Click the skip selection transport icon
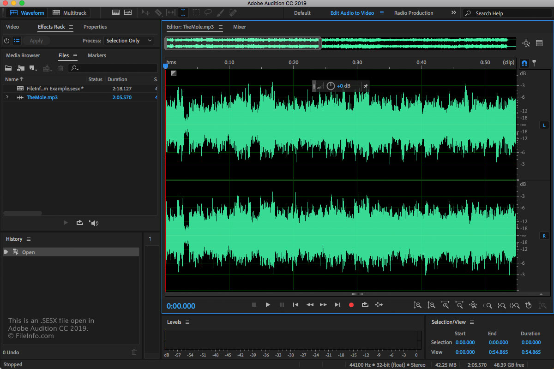The image size is (554, 369). pyautogui.click(x=379, y=305)
